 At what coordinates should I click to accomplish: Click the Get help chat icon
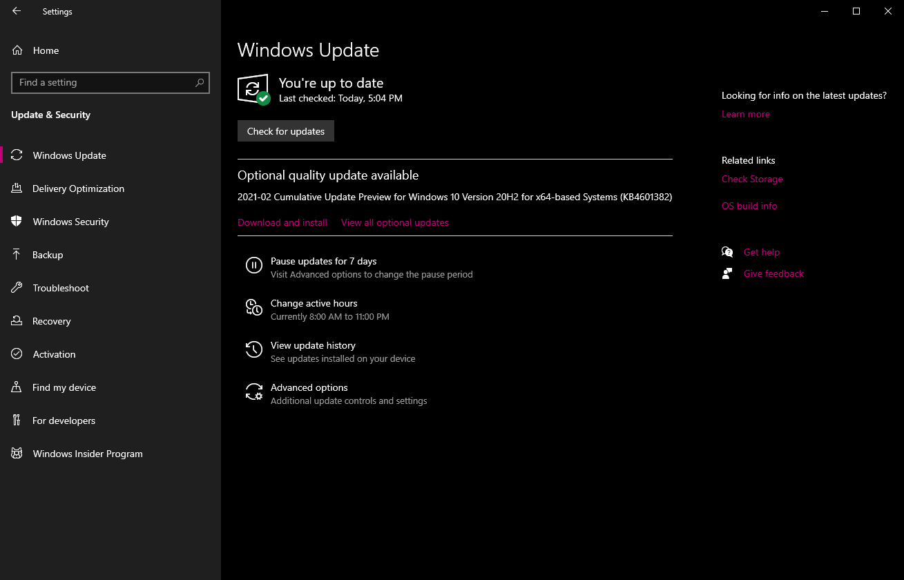click(x=727, y=252)
